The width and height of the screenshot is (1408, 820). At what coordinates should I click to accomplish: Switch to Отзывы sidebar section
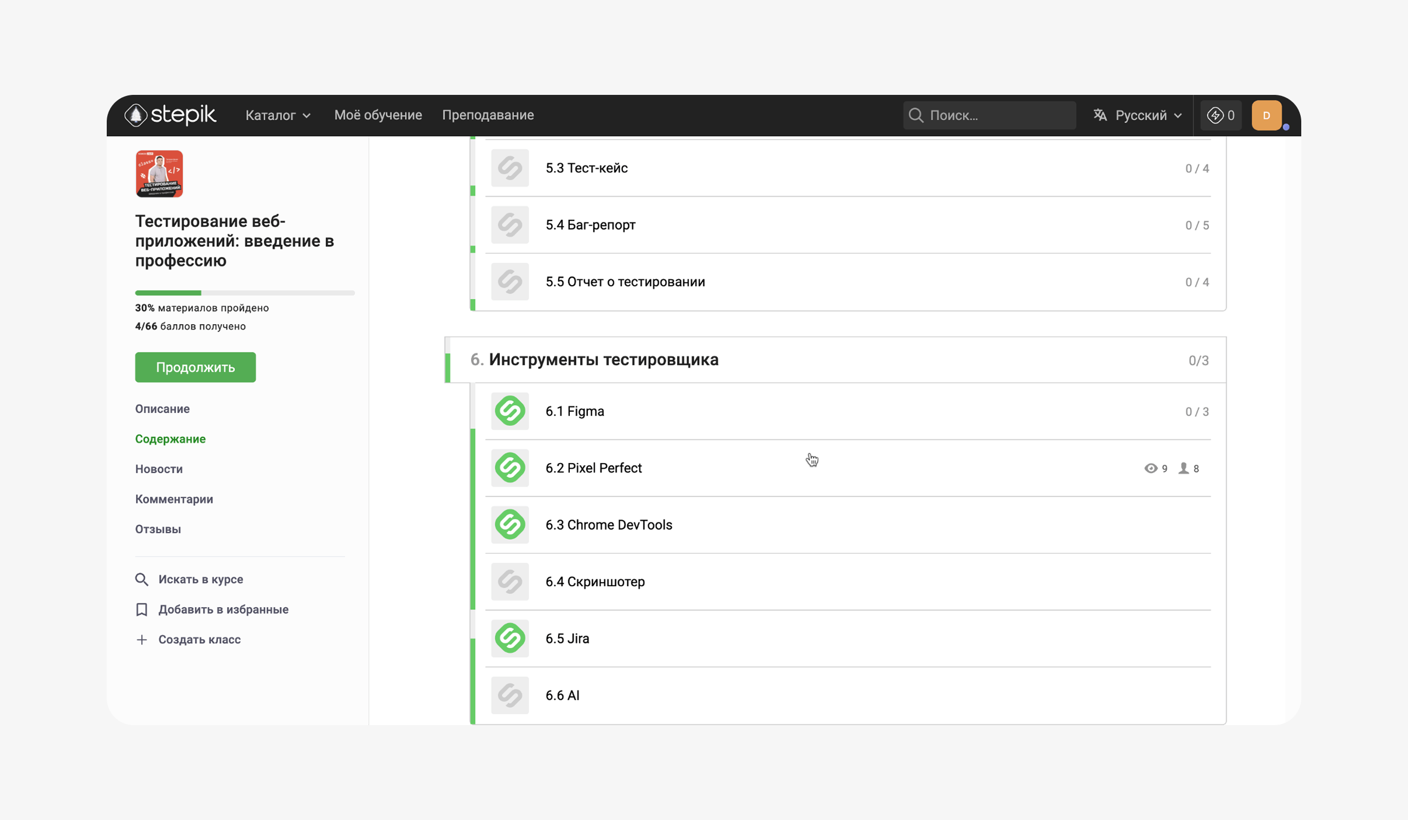[x=158, y=529]
